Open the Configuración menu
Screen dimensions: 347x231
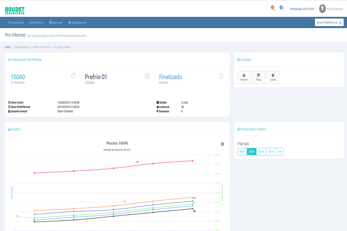point(78,22)
